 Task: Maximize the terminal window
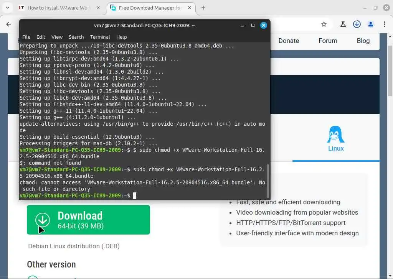(253, 25)
